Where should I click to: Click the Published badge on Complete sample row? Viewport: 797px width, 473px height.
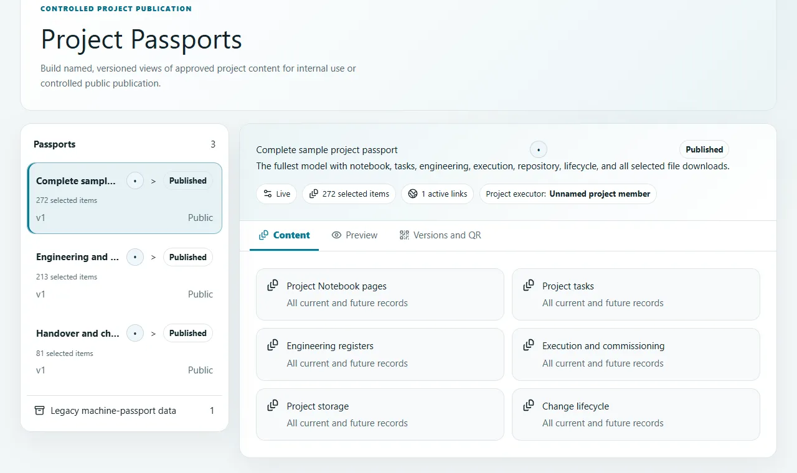tap(188, 180)
